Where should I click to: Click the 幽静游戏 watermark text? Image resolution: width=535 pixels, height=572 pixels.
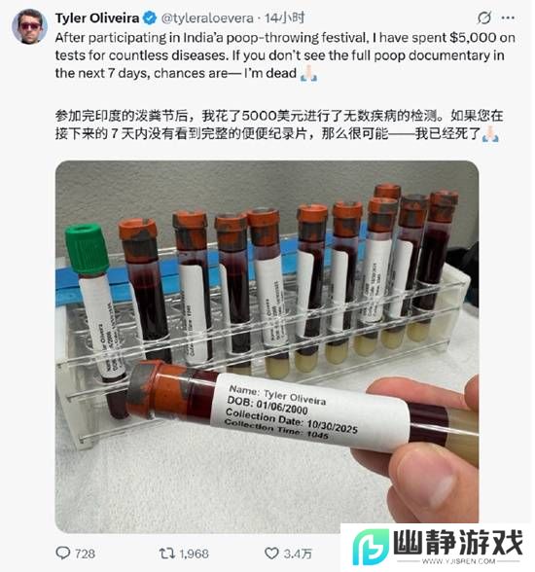click(x=458, y=543)
